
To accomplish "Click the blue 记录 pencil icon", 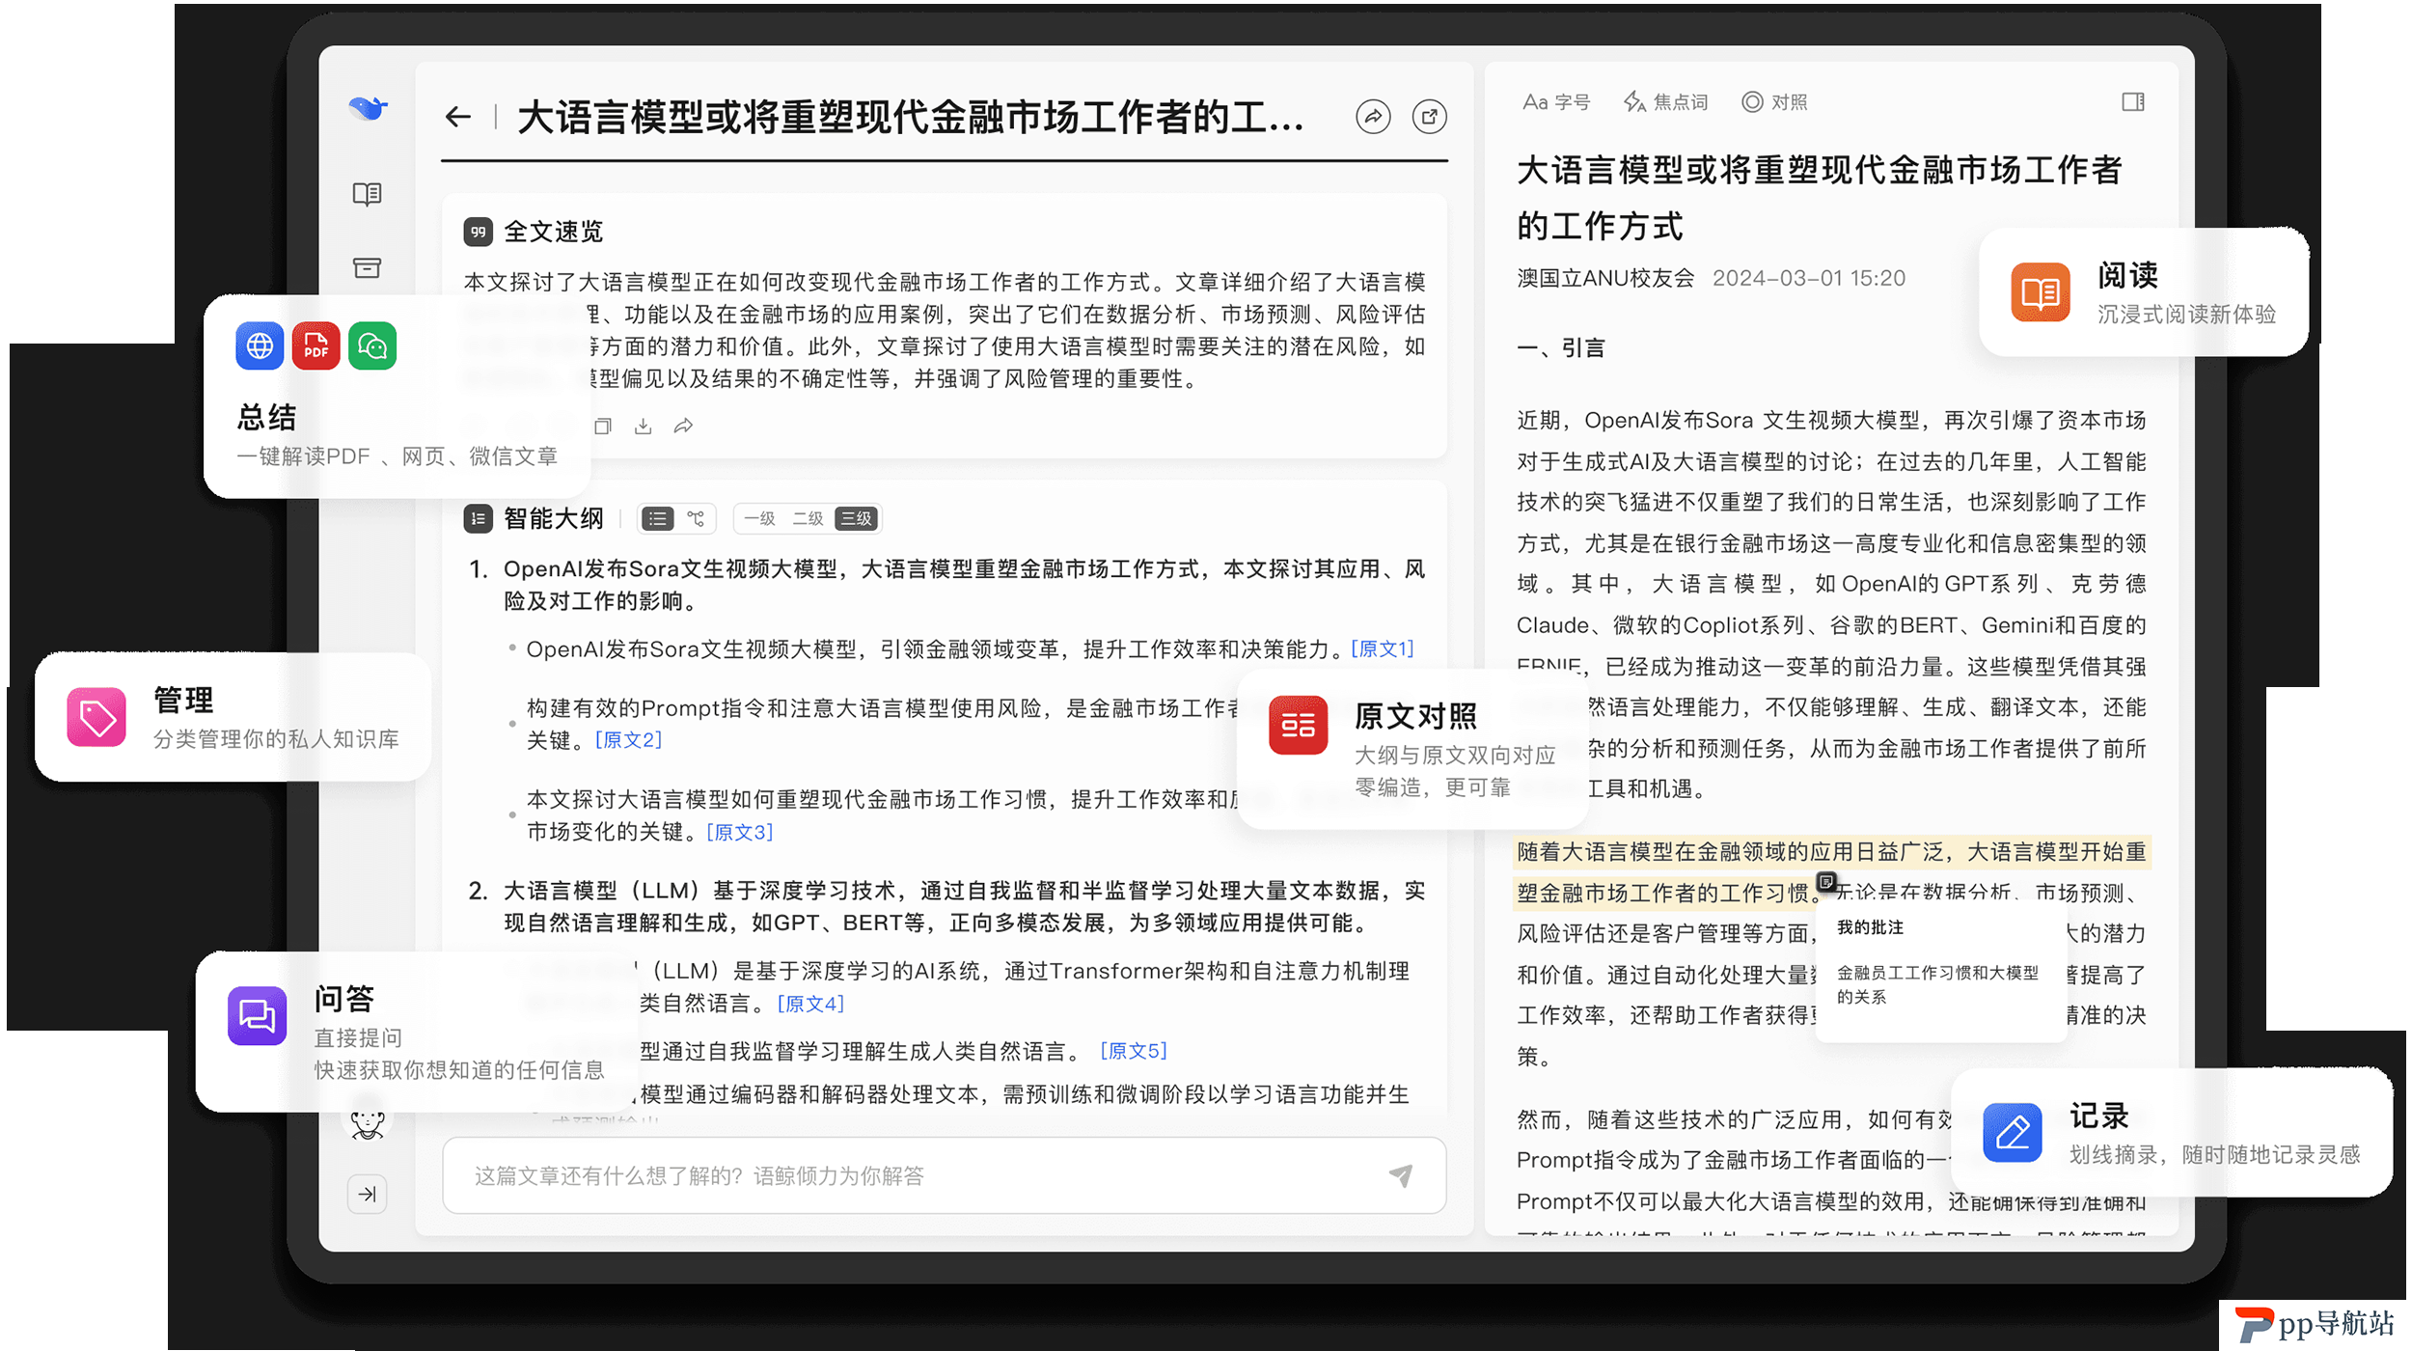I will coord(2013,1133).
